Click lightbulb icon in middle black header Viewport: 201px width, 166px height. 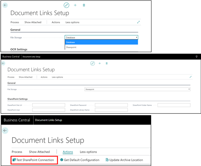(197, 57)
